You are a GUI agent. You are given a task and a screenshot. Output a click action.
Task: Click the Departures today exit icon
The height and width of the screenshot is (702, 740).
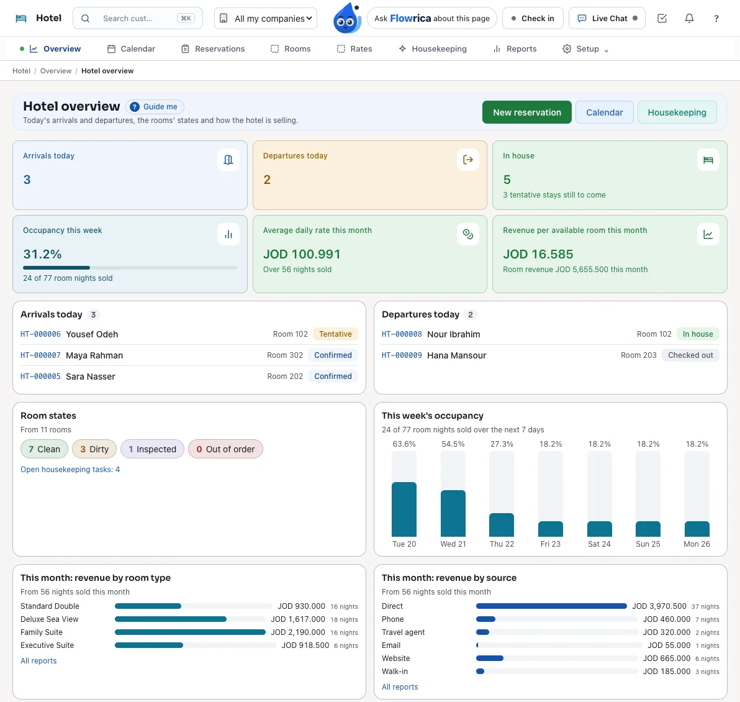[468, 160]
